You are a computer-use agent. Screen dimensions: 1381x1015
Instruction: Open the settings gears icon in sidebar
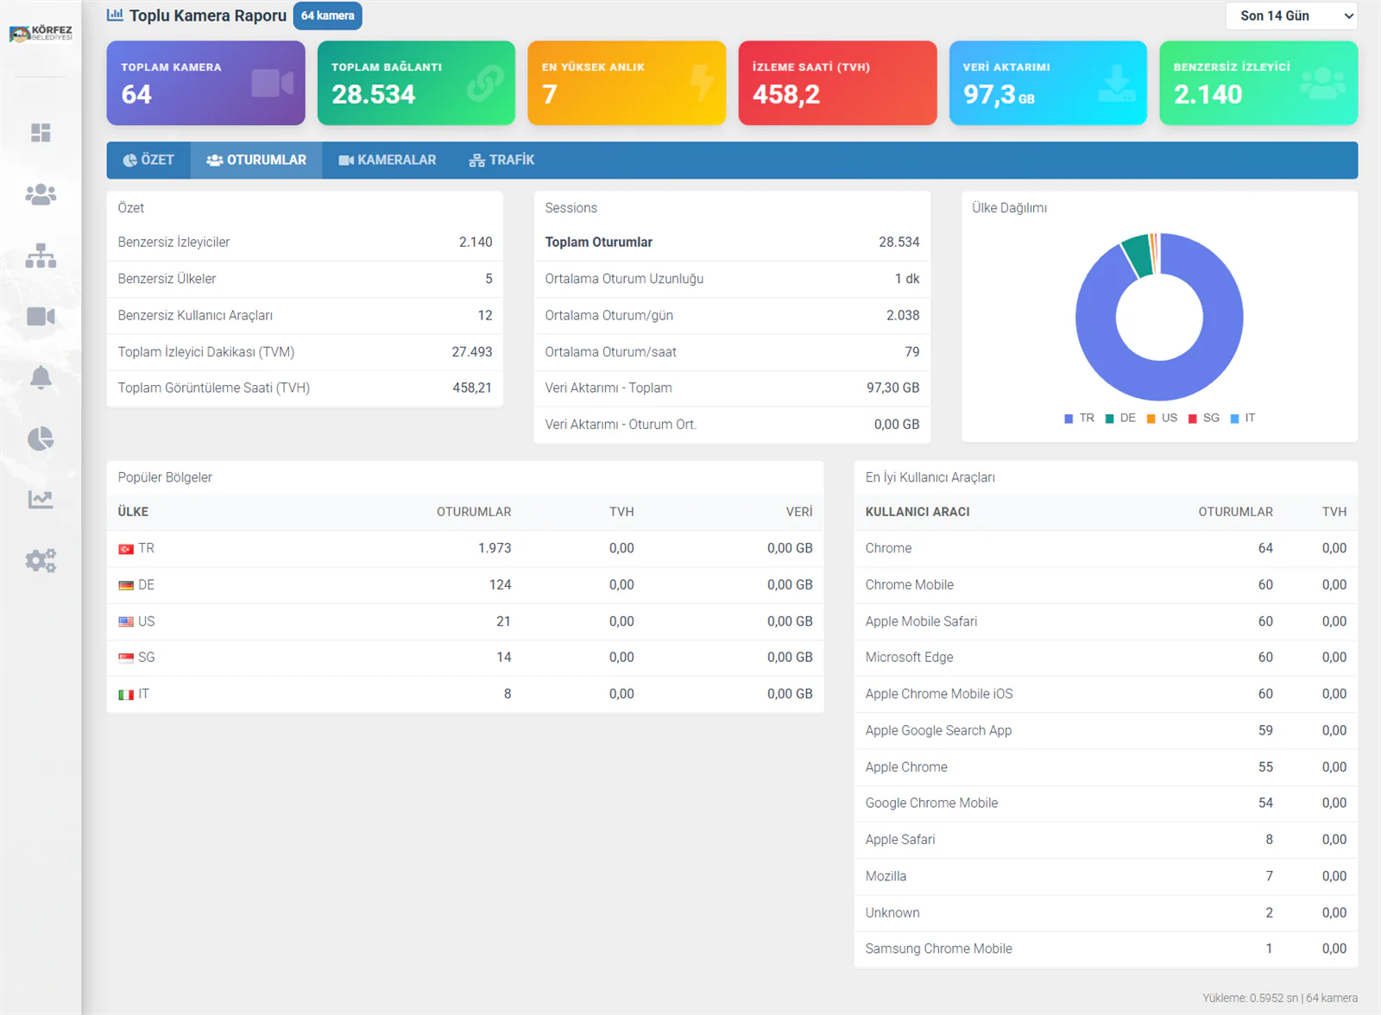click(x=41, y=561)
